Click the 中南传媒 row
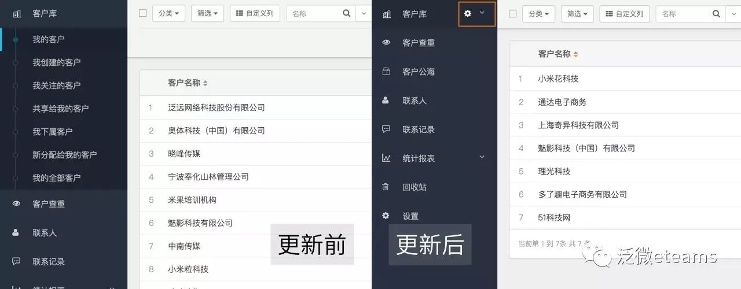The height and width of the screenshot is (289, 741). 255,246
